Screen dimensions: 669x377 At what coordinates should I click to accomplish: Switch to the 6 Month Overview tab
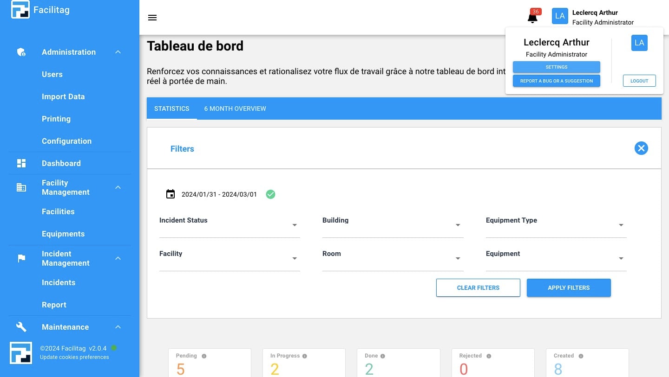coord(235,109)
